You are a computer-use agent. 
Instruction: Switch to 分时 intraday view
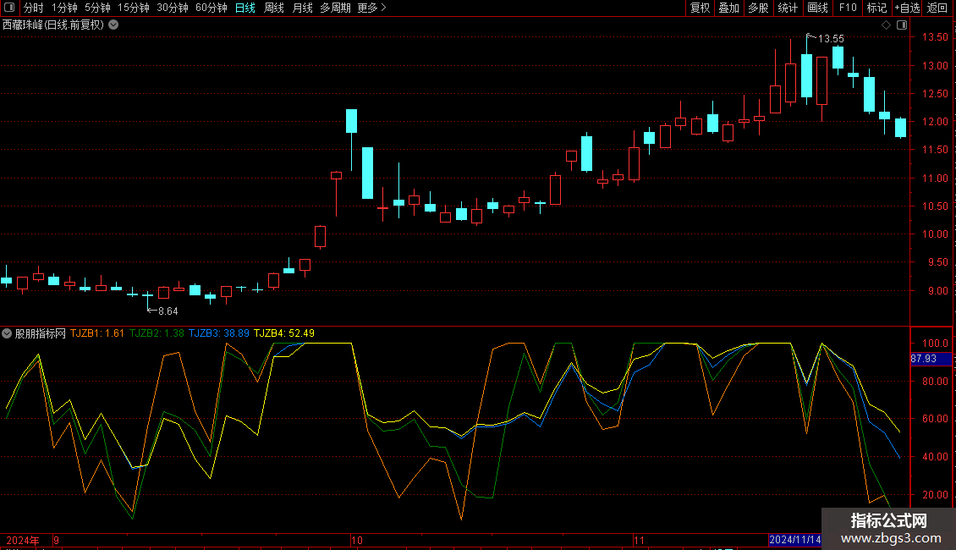(x=34, y=8)
